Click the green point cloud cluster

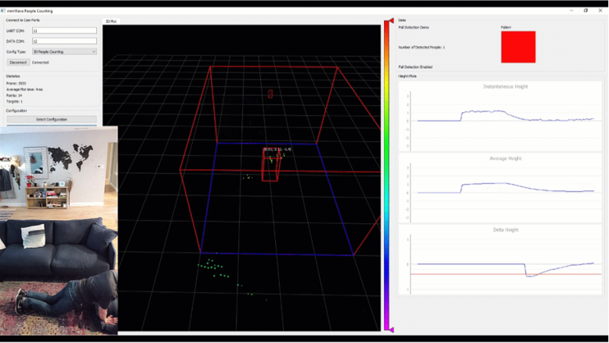[212, 267]
